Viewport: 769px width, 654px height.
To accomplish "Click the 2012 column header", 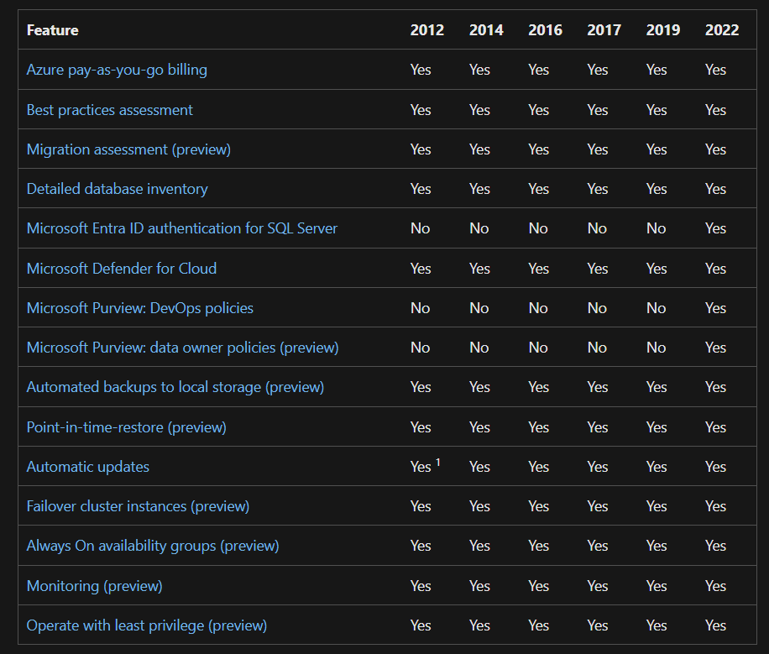I will (426, 30).
